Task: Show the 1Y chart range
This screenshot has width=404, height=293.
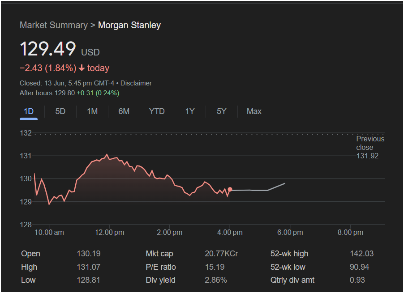Action: (190, 111)
